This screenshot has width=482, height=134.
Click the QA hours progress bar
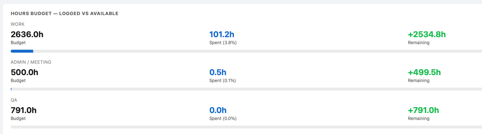tap(246, 127)
